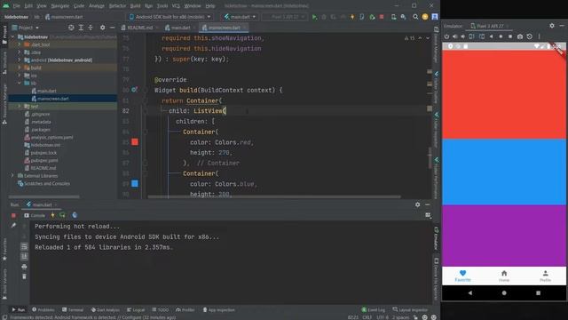568x320 pixels.
Task: Open Search Everywhere magnifier icon
Action: [415, 17]
